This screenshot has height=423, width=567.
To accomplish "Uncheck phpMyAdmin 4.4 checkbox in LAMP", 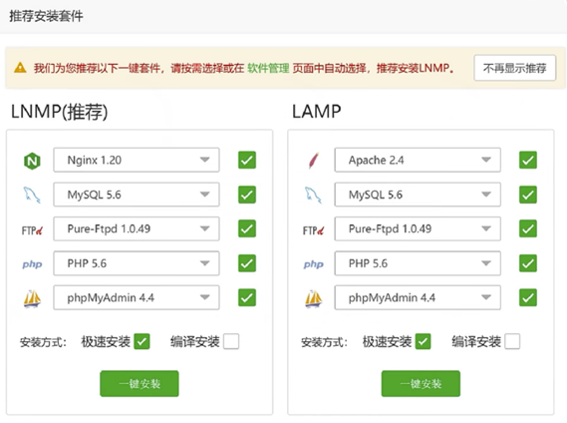I will [x=528, y=297].
